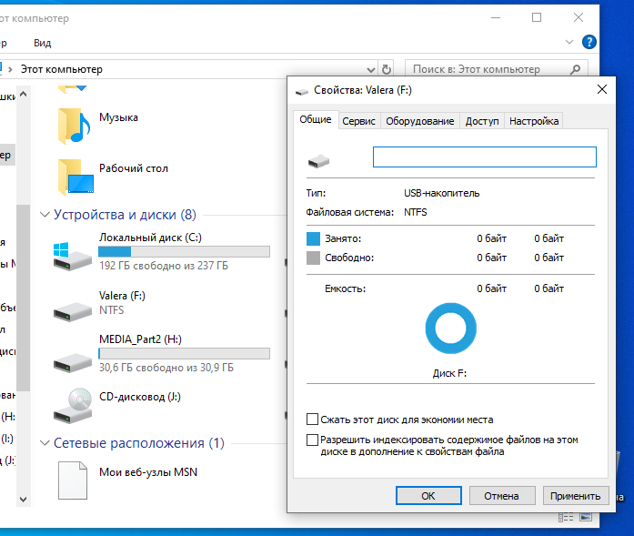Switch to the 'Настройка' tab
634x536 pixels.
[x=534, y=121]
